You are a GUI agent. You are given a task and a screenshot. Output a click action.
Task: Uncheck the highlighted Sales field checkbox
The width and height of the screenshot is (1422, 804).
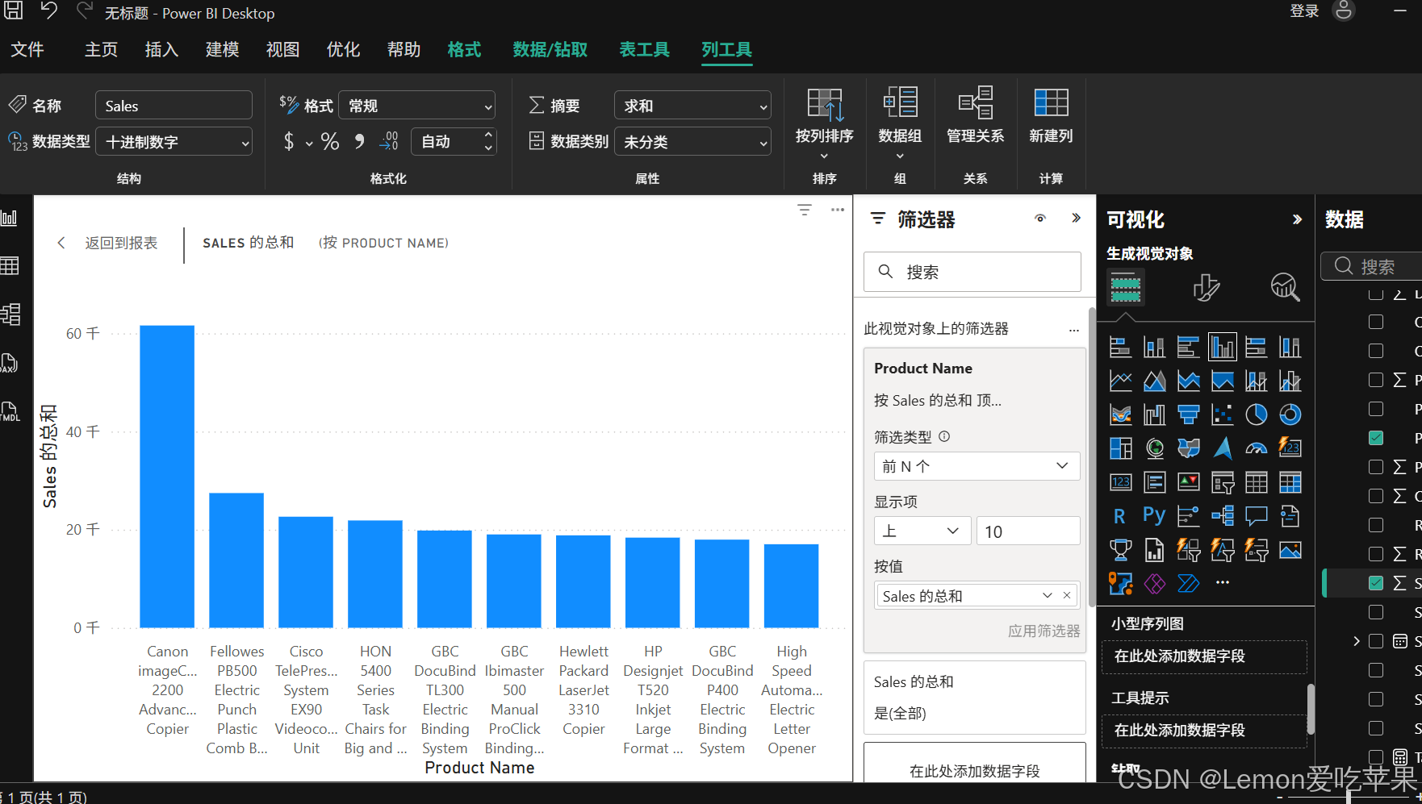(x=1376, y=583)
